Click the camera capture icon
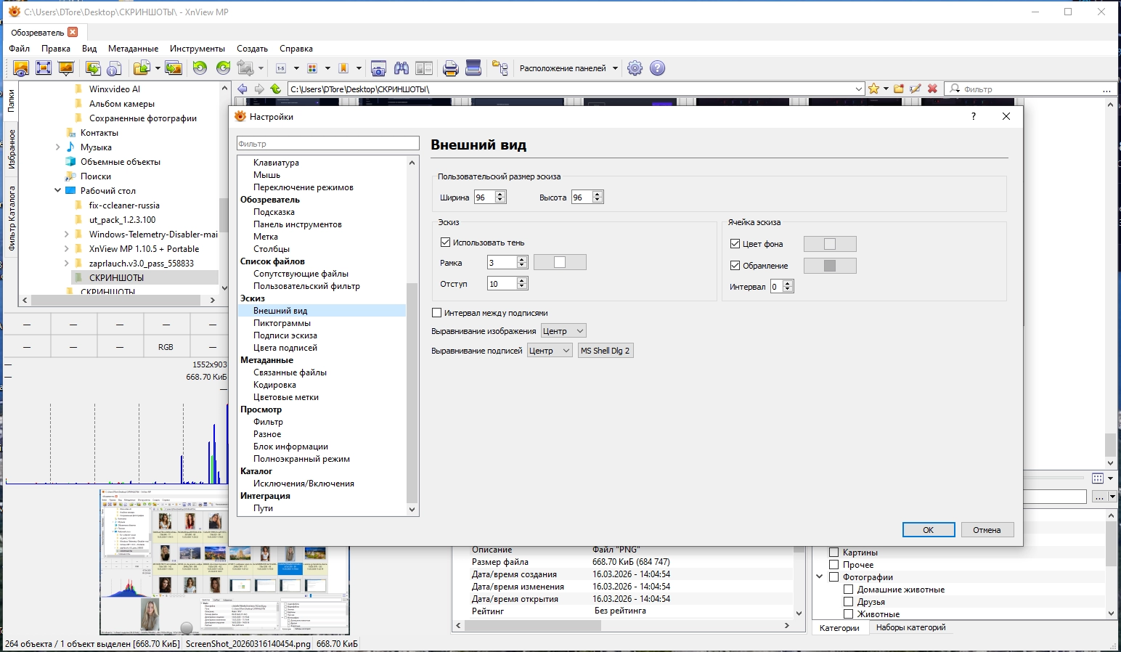 pyautogui.click(x=378, y=68)
